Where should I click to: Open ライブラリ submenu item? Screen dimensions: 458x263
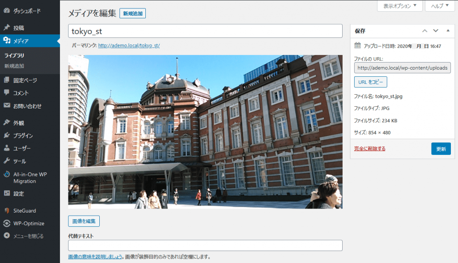pyautogui.click(x=14, y=55)
